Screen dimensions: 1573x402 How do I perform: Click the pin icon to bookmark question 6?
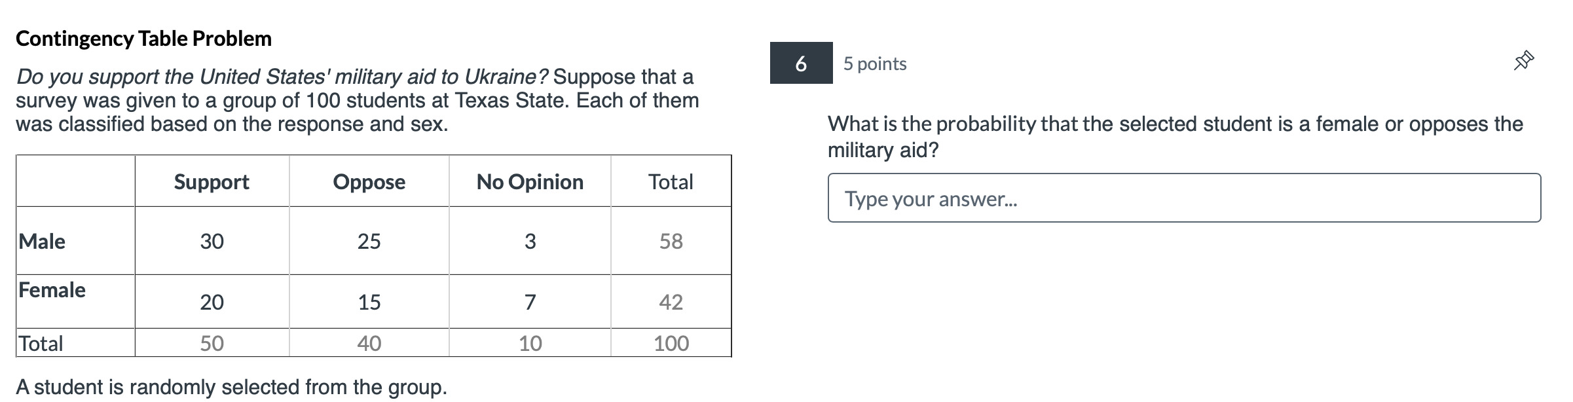click(x=1523, y=60)
